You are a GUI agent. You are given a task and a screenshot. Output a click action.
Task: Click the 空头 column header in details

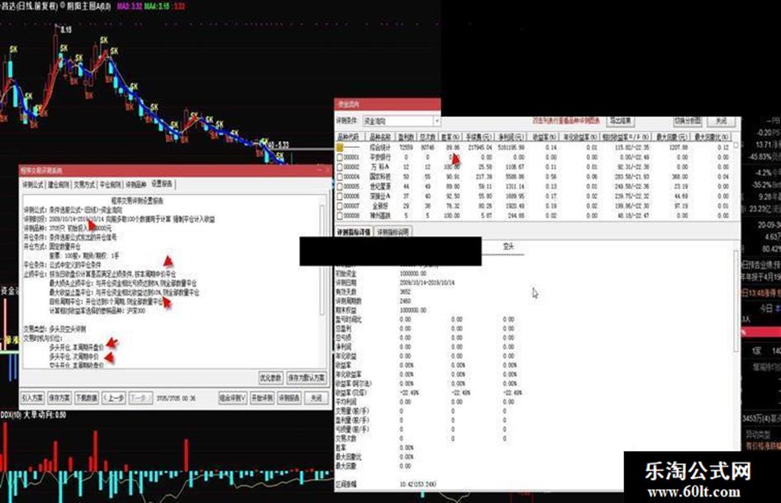click(508, 246)
